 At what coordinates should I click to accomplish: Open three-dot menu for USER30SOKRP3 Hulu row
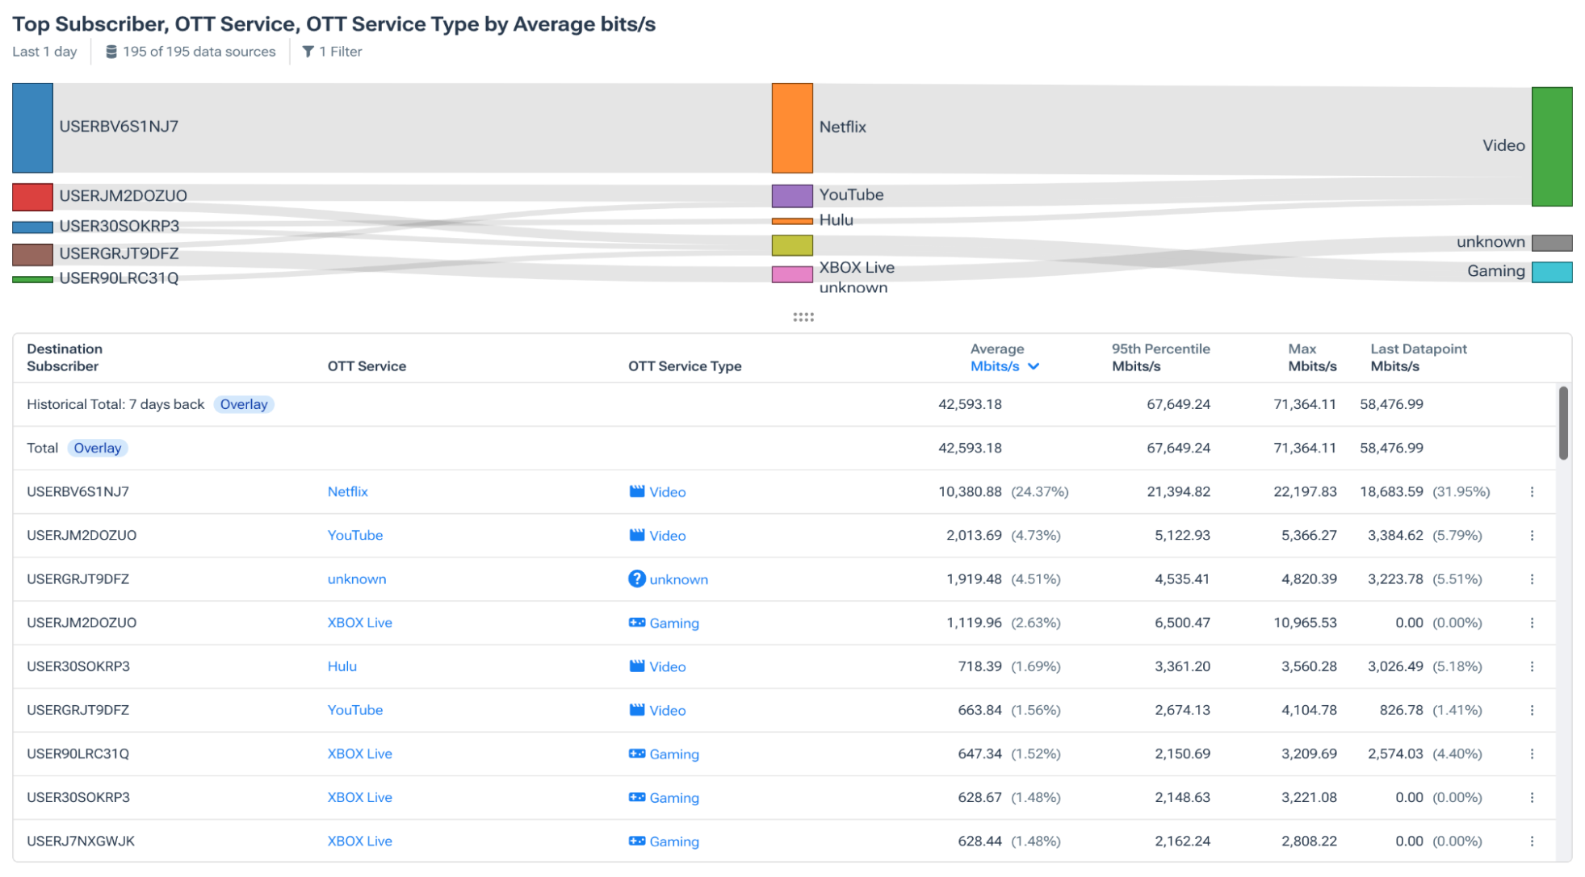[1532, 666]
